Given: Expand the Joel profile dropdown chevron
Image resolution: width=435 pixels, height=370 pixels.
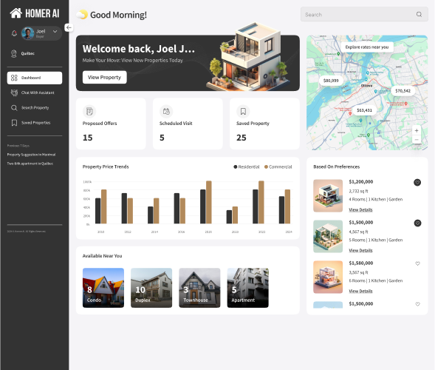Looking at the screenshot, I should coord(55,31).
